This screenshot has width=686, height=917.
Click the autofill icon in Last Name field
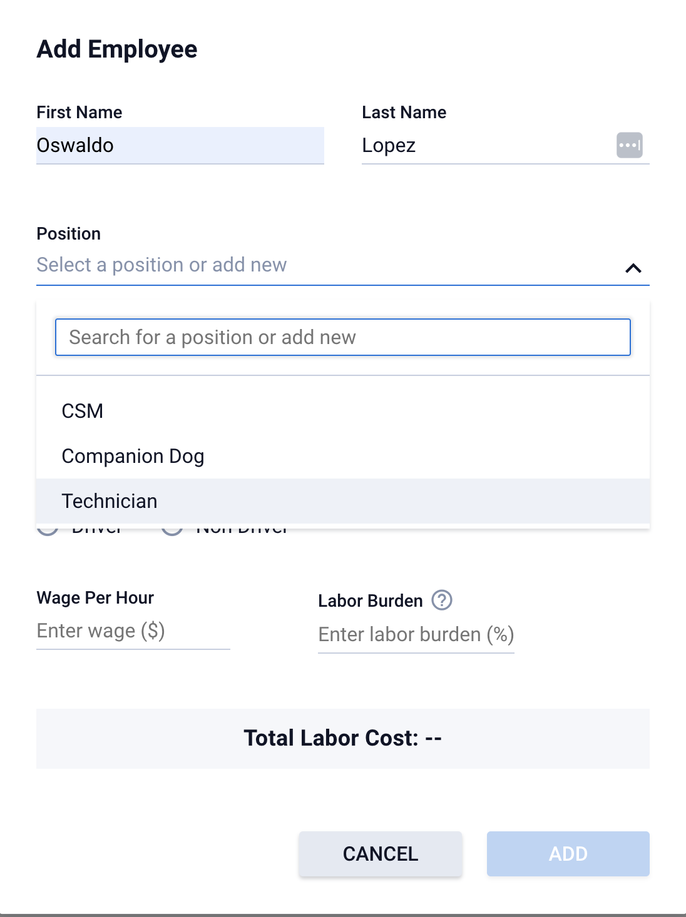tap(629, 145)
